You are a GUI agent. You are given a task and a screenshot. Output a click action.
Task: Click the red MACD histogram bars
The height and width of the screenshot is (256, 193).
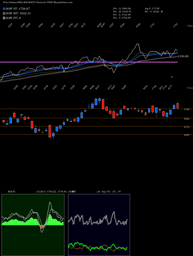pyautogui.click(x=42, y=227)
